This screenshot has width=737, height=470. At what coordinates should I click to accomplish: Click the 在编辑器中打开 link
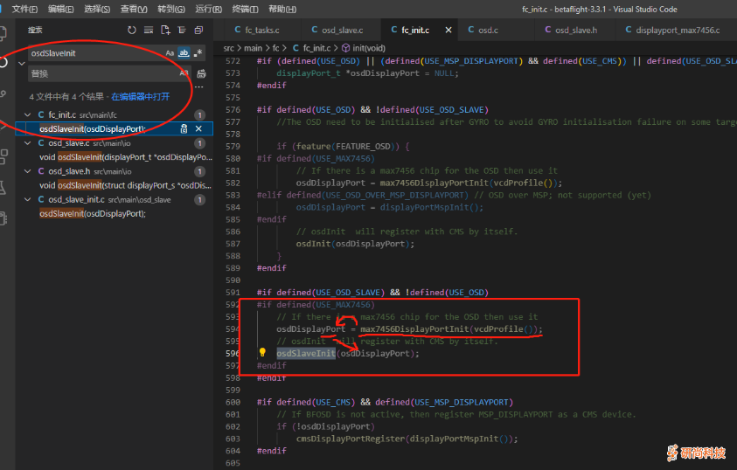140,96
